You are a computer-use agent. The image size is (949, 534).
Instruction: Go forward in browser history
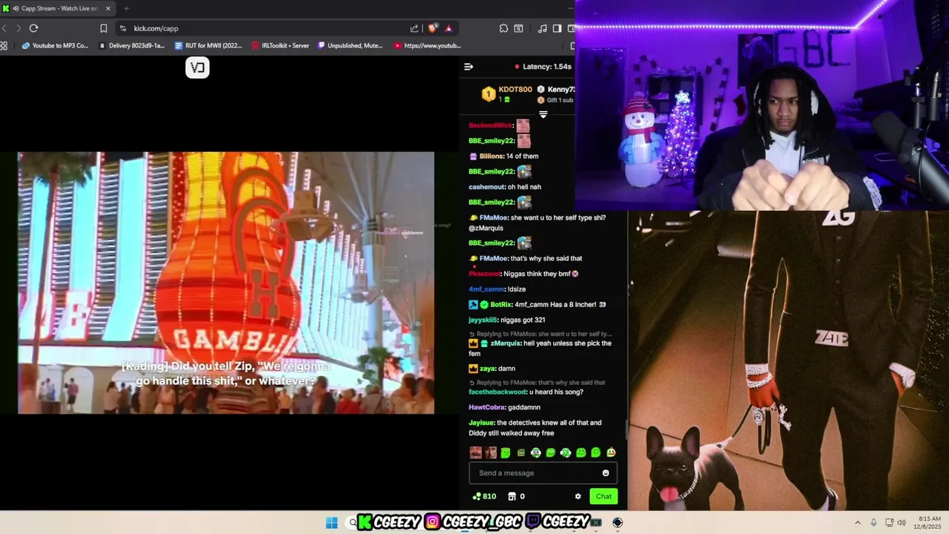(x=19, y=28)
